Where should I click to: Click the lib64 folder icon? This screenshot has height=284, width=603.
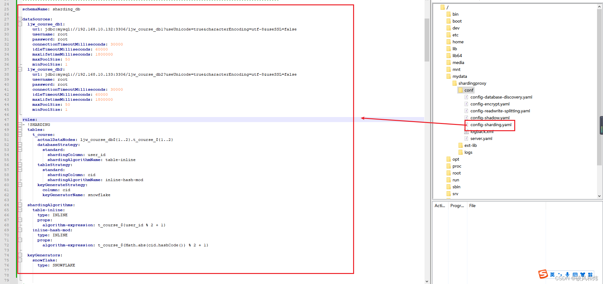(448, 56)
